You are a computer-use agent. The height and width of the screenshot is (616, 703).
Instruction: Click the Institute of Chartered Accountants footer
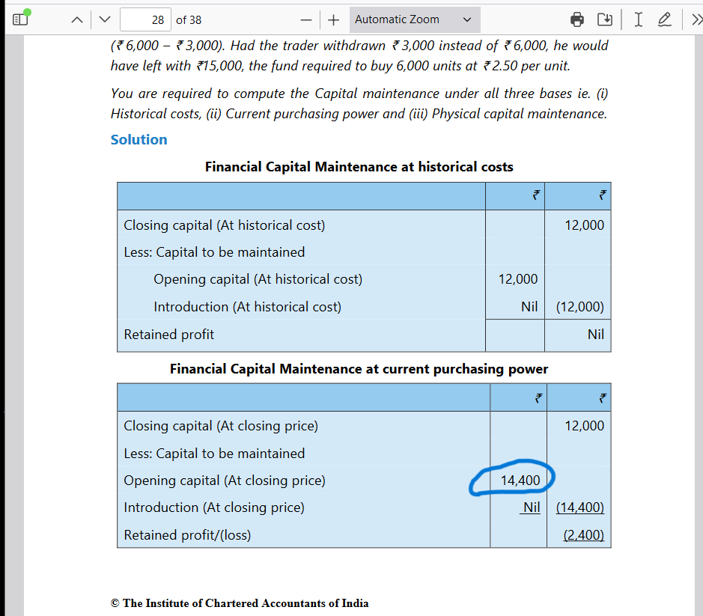240,603
